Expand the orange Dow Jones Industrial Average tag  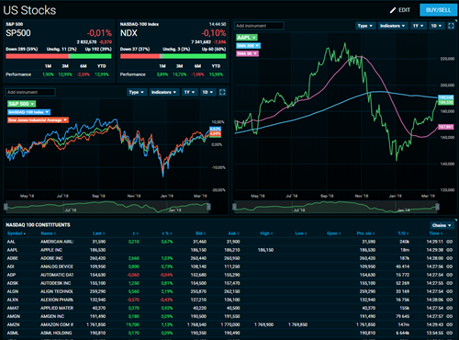point(38,120)
